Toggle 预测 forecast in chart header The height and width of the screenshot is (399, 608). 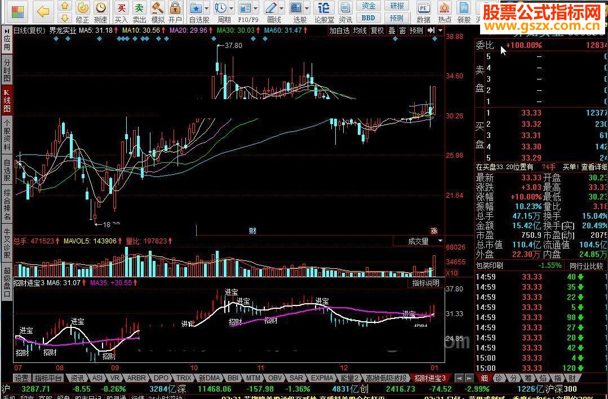point(416,30)
